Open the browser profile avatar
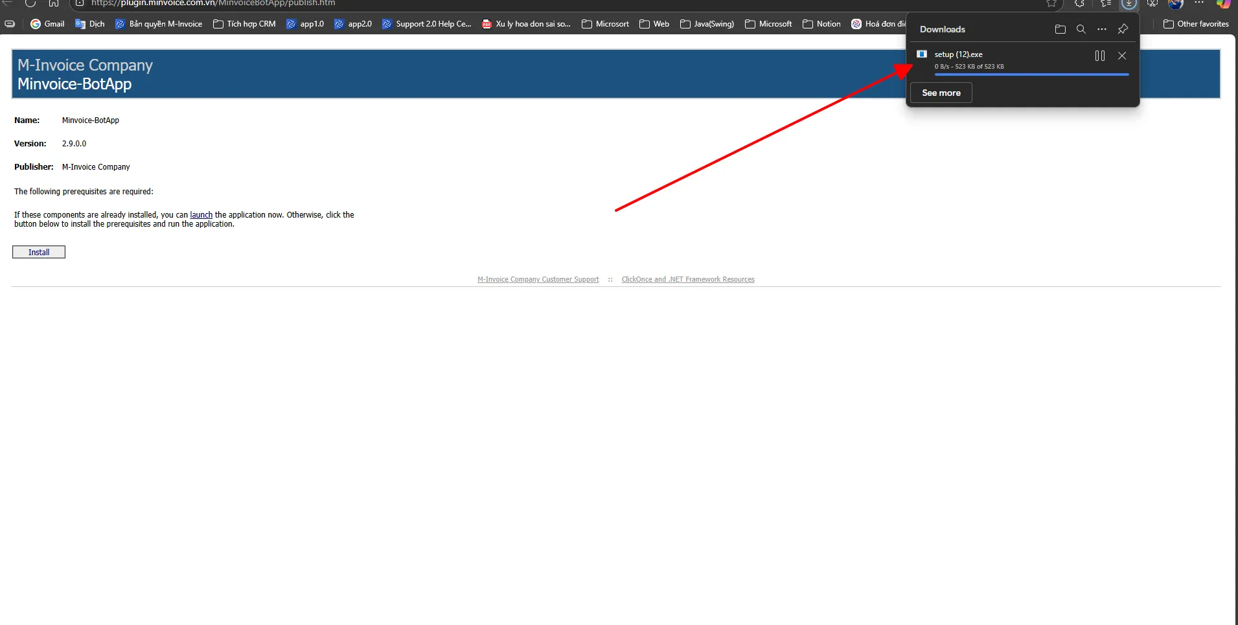Image resolution: width=1238 pixels, height=625 pixels. point(1176,3)
